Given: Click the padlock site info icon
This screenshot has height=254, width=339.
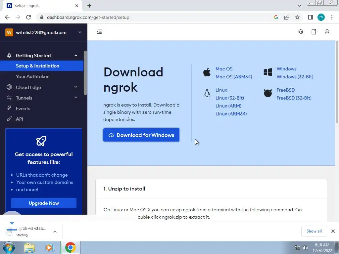Looking at the screenshot, I should pos(42,17).
